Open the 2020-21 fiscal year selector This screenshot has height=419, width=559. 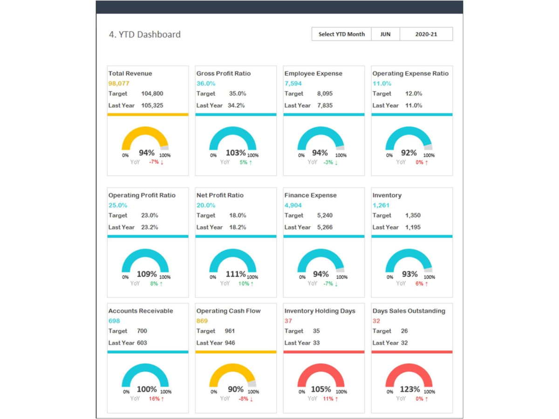click(426, 34)
